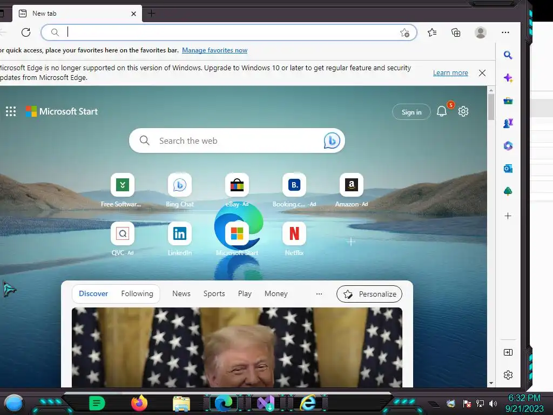This screenshot has height=415, width=553.
Task: Open sidebar green tree icon
Action: click(508, 191)
